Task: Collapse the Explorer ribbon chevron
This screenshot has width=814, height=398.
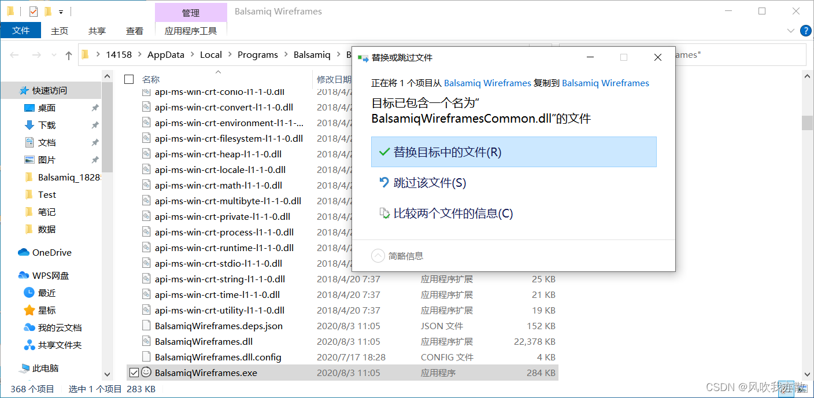Action: pyautogui.click(x=791, y=31)
